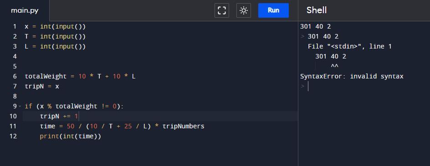The height and width of the screenshot is (166, 430).
Task: Run the Python program
Action: (273, 10)
